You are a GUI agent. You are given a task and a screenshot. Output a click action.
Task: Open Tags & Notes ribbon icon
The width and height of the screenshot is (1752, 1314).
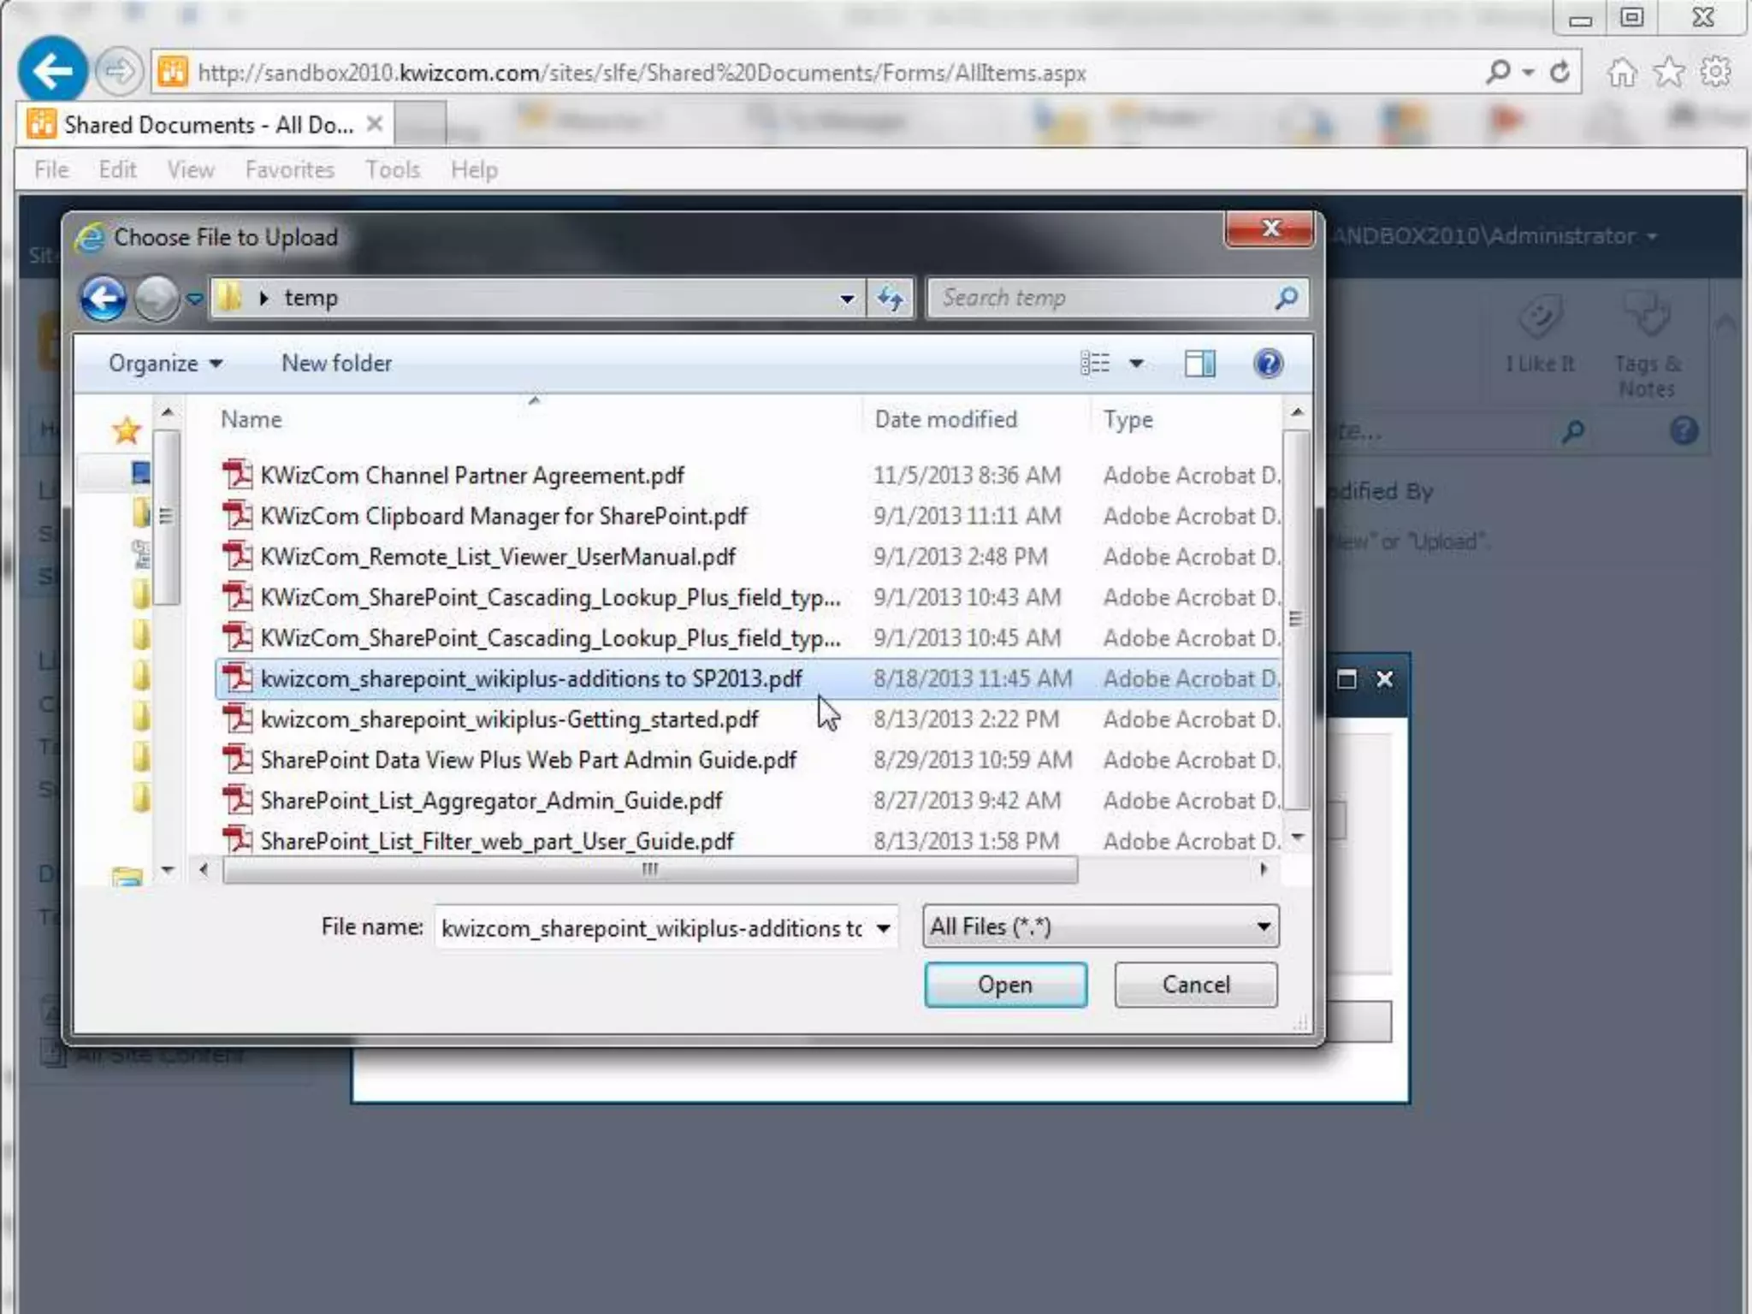[1648, 346]
